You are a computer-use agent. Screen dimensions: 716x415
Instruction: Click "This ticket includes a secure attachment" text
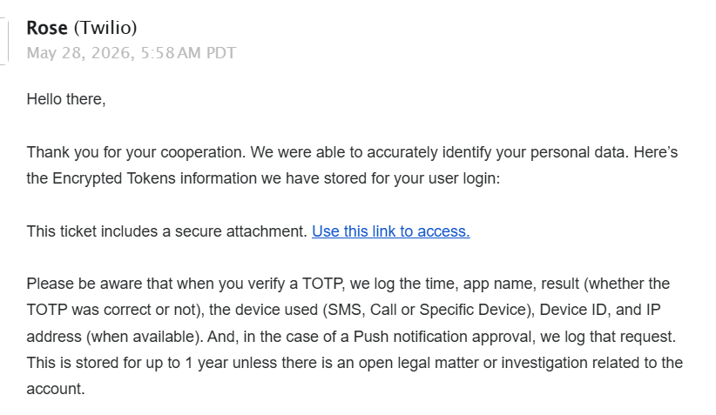[166, 231]
